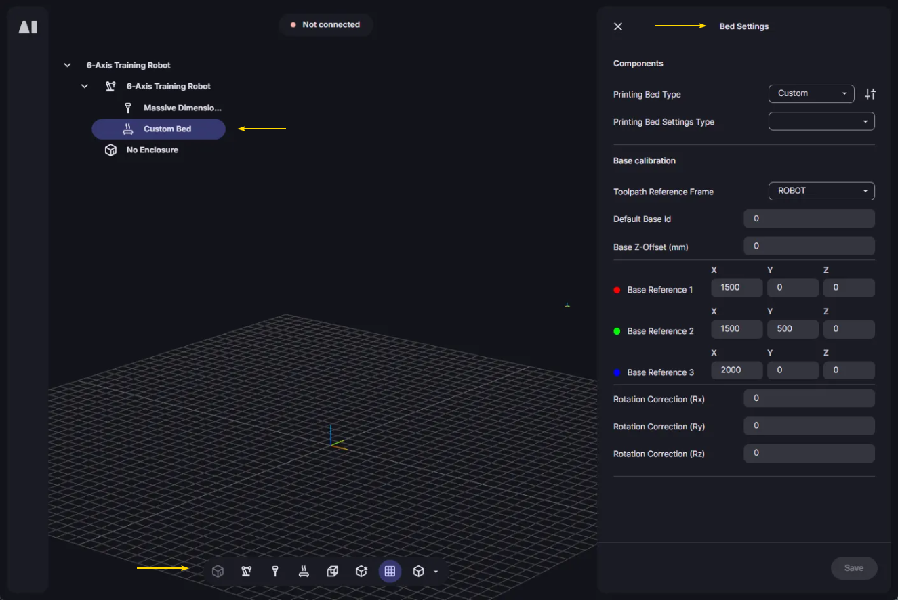Click the logo icon in the left sidebar
This screenshot has width=898, height=600.
(28, 27)
